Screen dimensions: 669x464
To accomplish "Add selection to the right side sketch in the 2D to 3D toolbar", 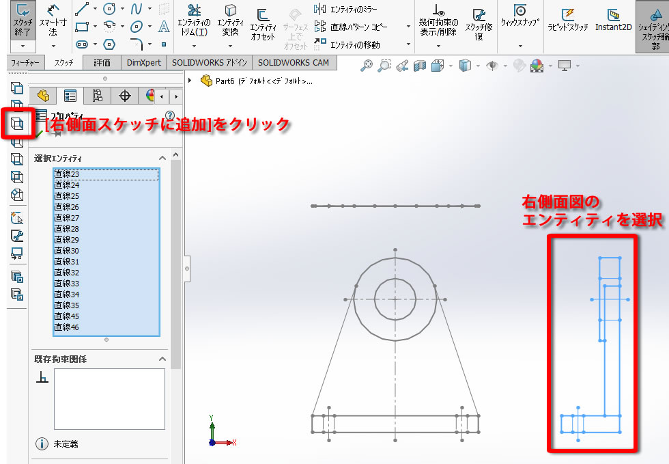I will tap(17, 124).
